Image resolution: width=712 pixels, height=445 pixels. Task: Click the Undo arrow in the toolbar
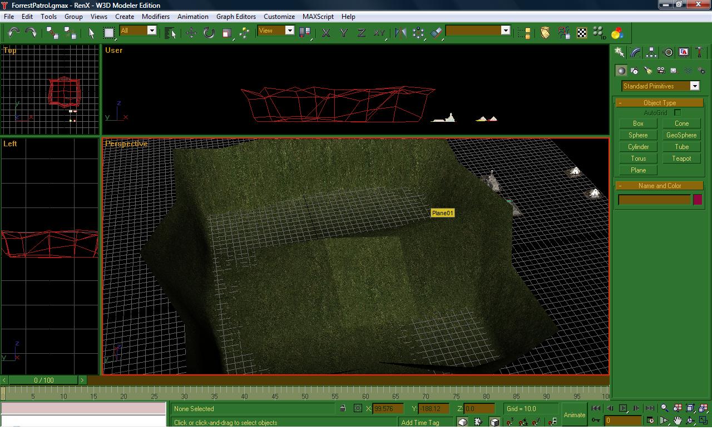coord(13,33)
